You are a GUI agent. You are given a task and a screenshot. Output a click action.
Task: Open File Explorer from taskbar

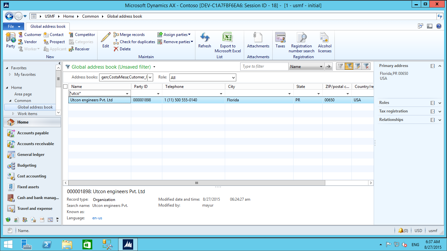(x=67, y=244)
